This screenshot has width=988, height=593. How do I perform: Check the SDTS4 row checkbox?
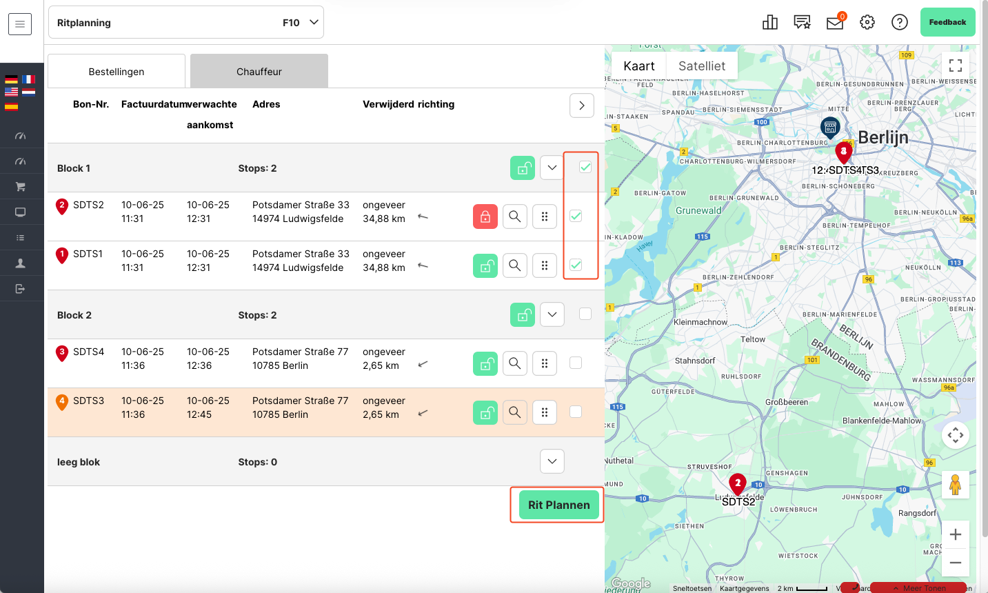coord(576,363)
